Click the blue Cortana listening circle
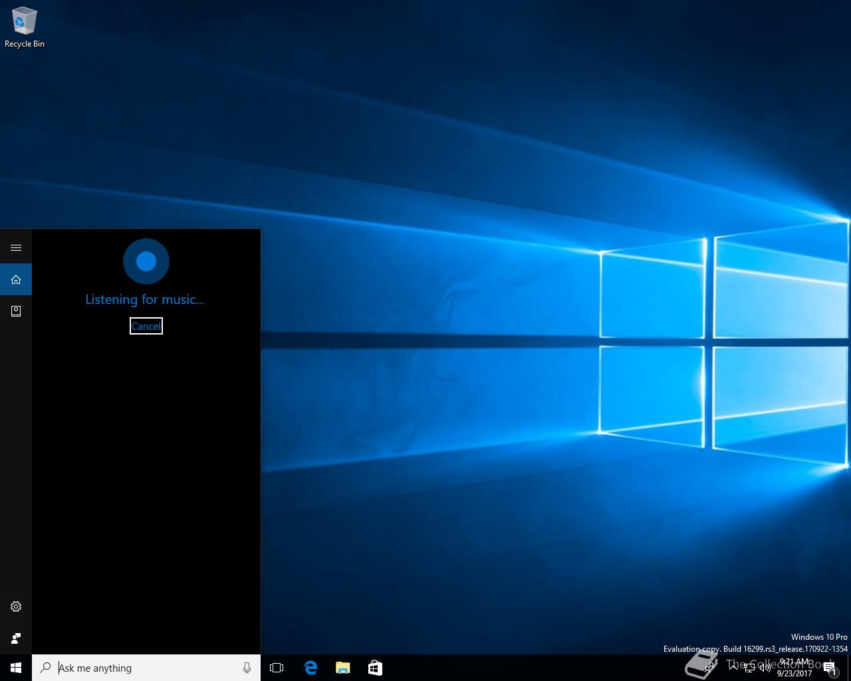The width and height of the screenshot is (851, 681). pos(146,261)
